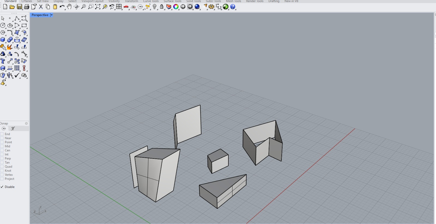The width and height of the screenshot is (436, 224).
Task: Select the Circle drawing tool
Action: 3,26
